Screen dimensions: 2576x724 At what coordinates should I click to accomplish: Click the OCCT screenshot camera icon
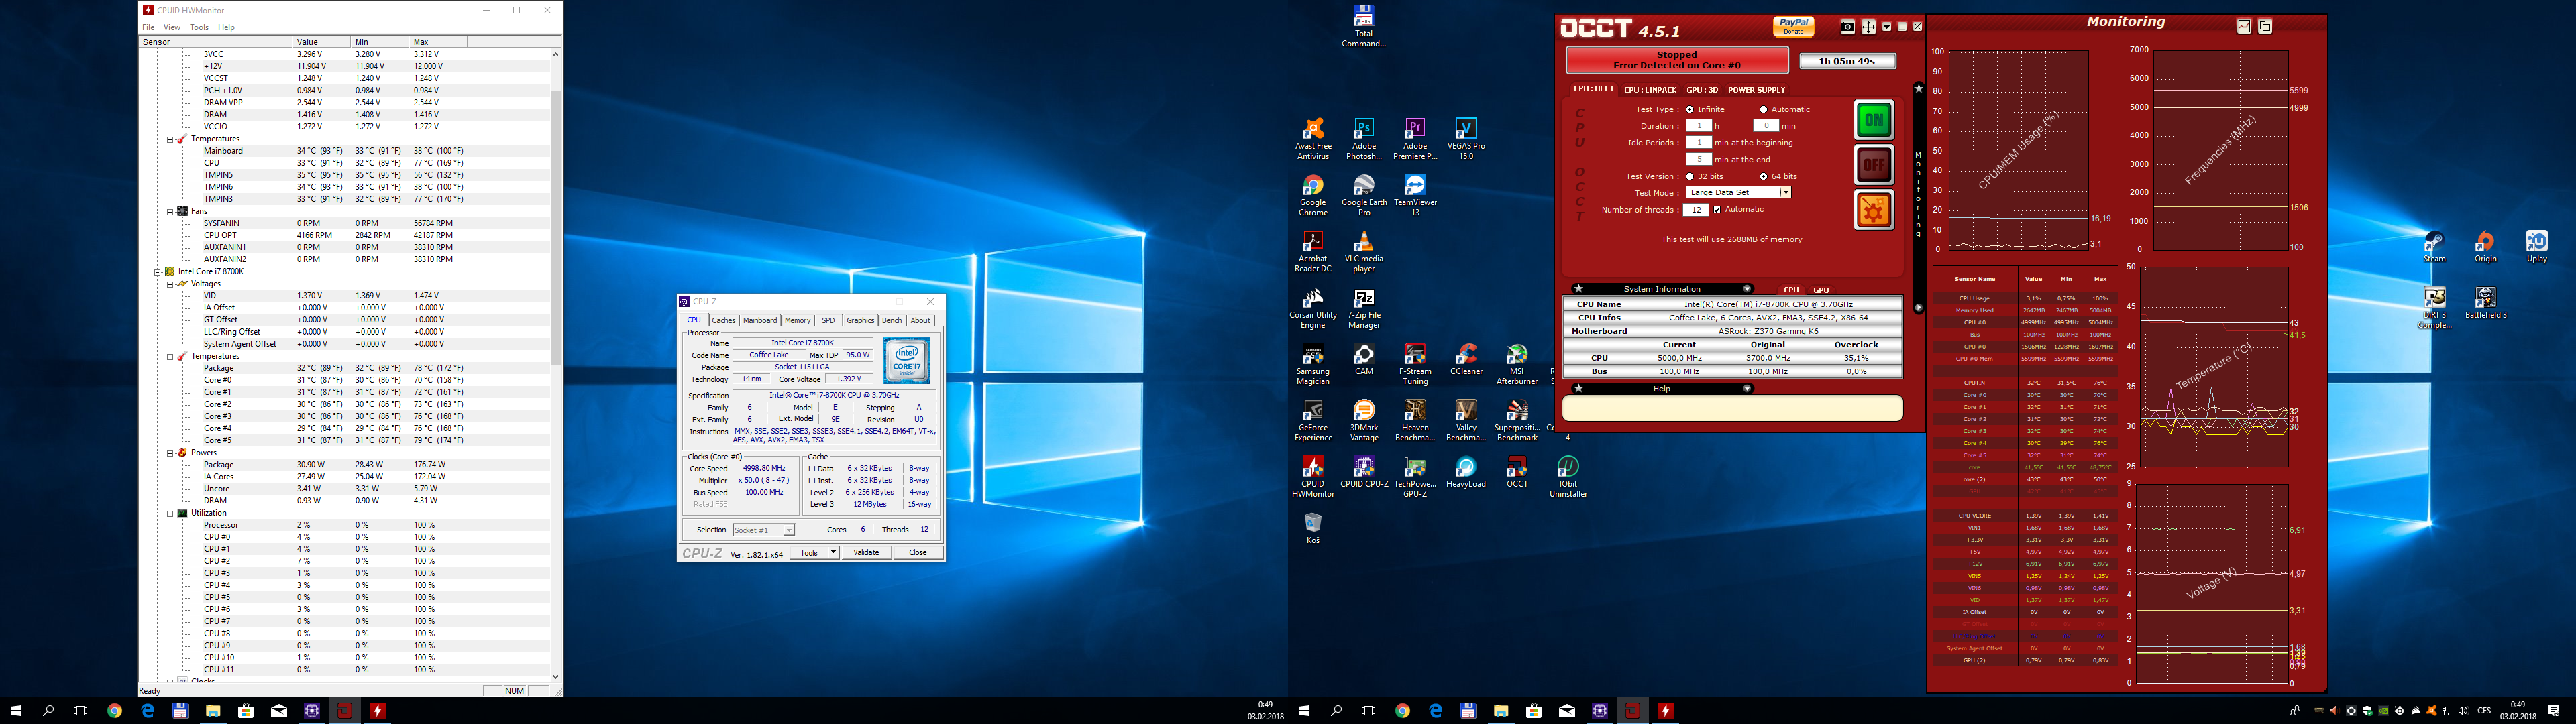click(1848, 27)
